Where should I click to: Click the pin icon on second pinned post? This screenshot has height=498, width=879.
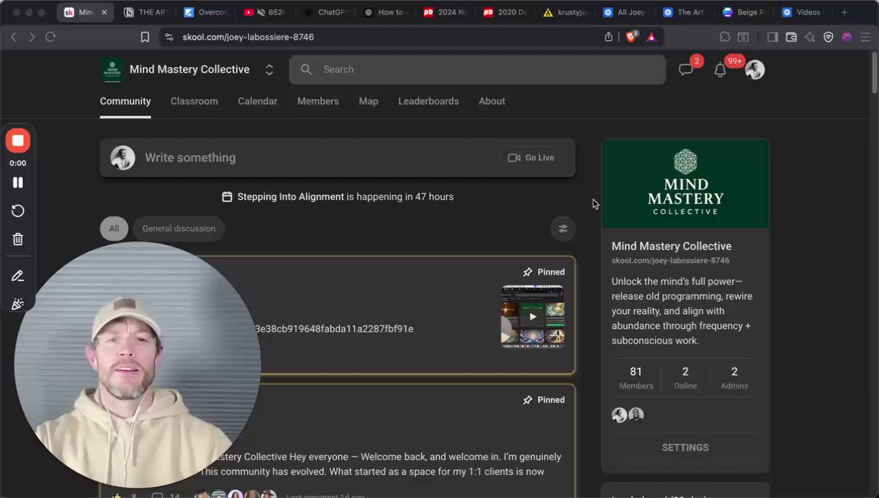[x=527, y=400]
